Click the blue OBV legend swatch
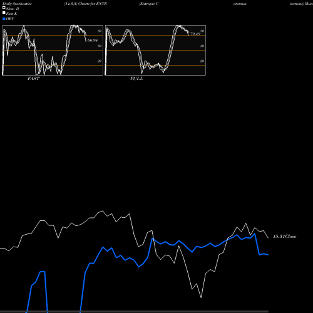 pos(4,19)
